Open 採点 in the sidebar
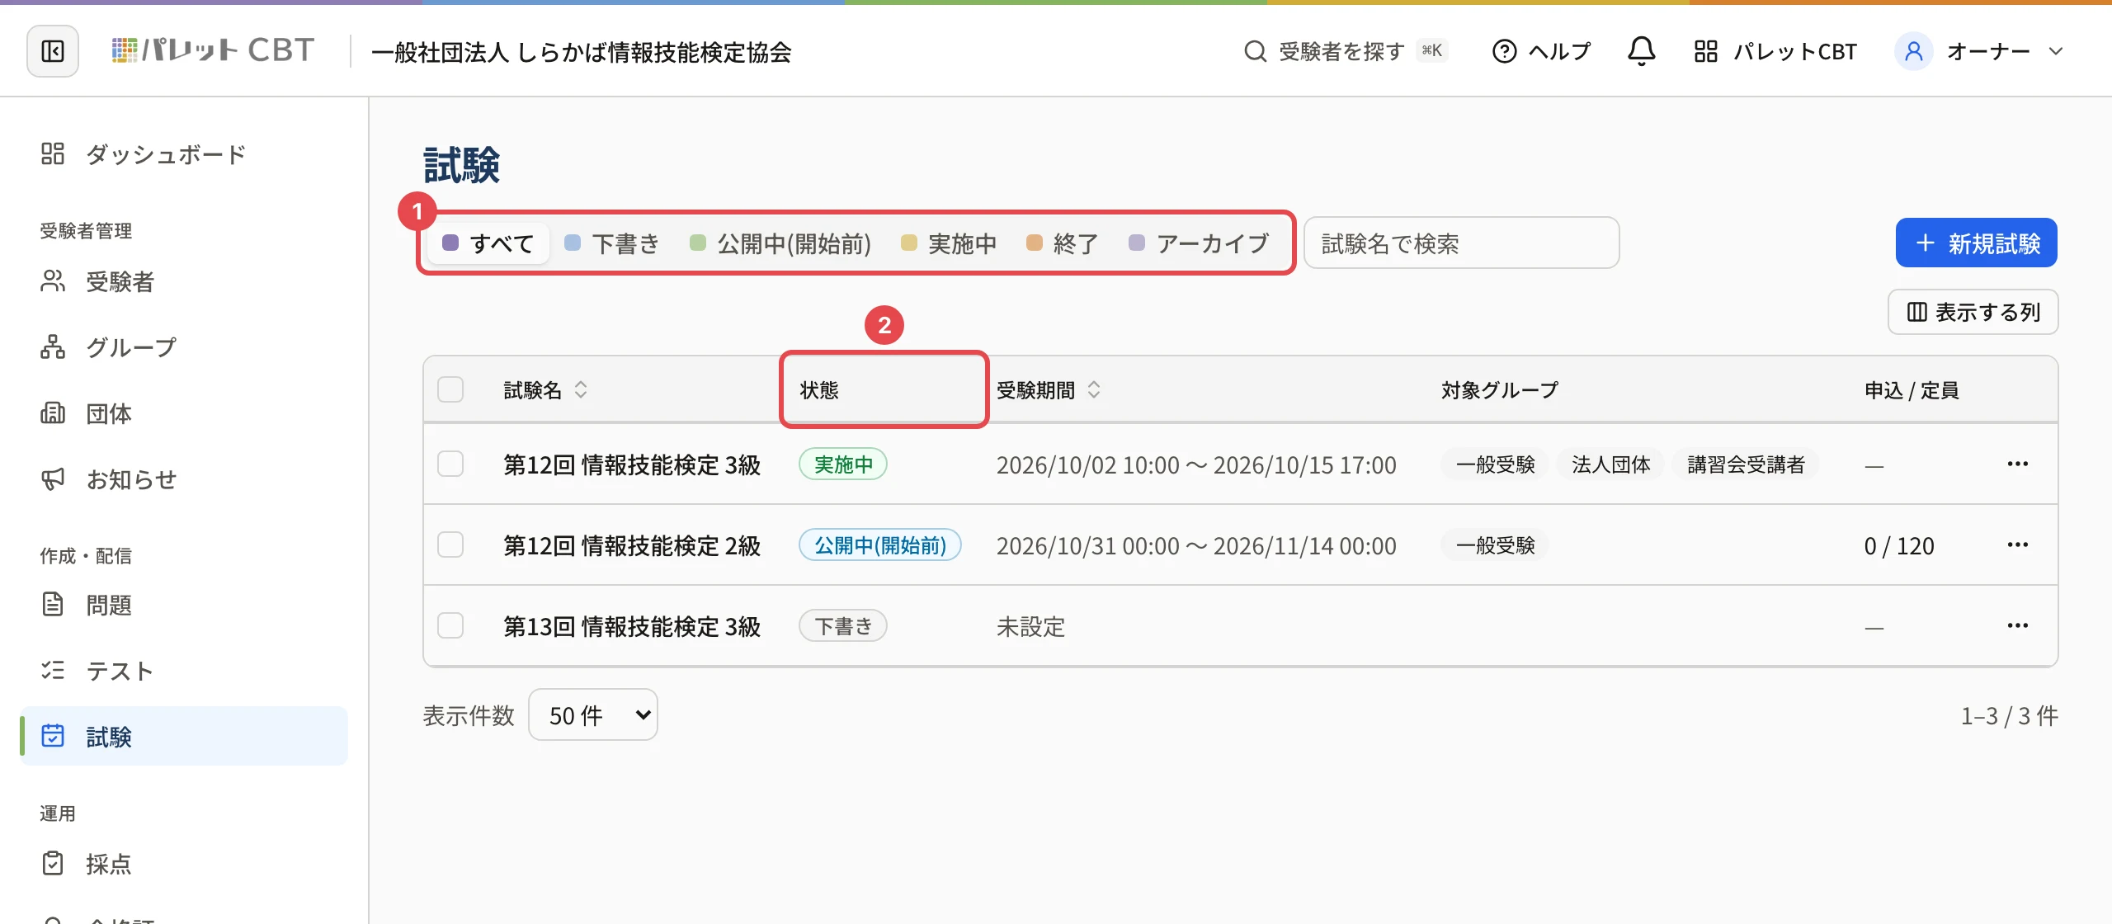Viewport: 2112px width, 924px height. tap(183, 864)
